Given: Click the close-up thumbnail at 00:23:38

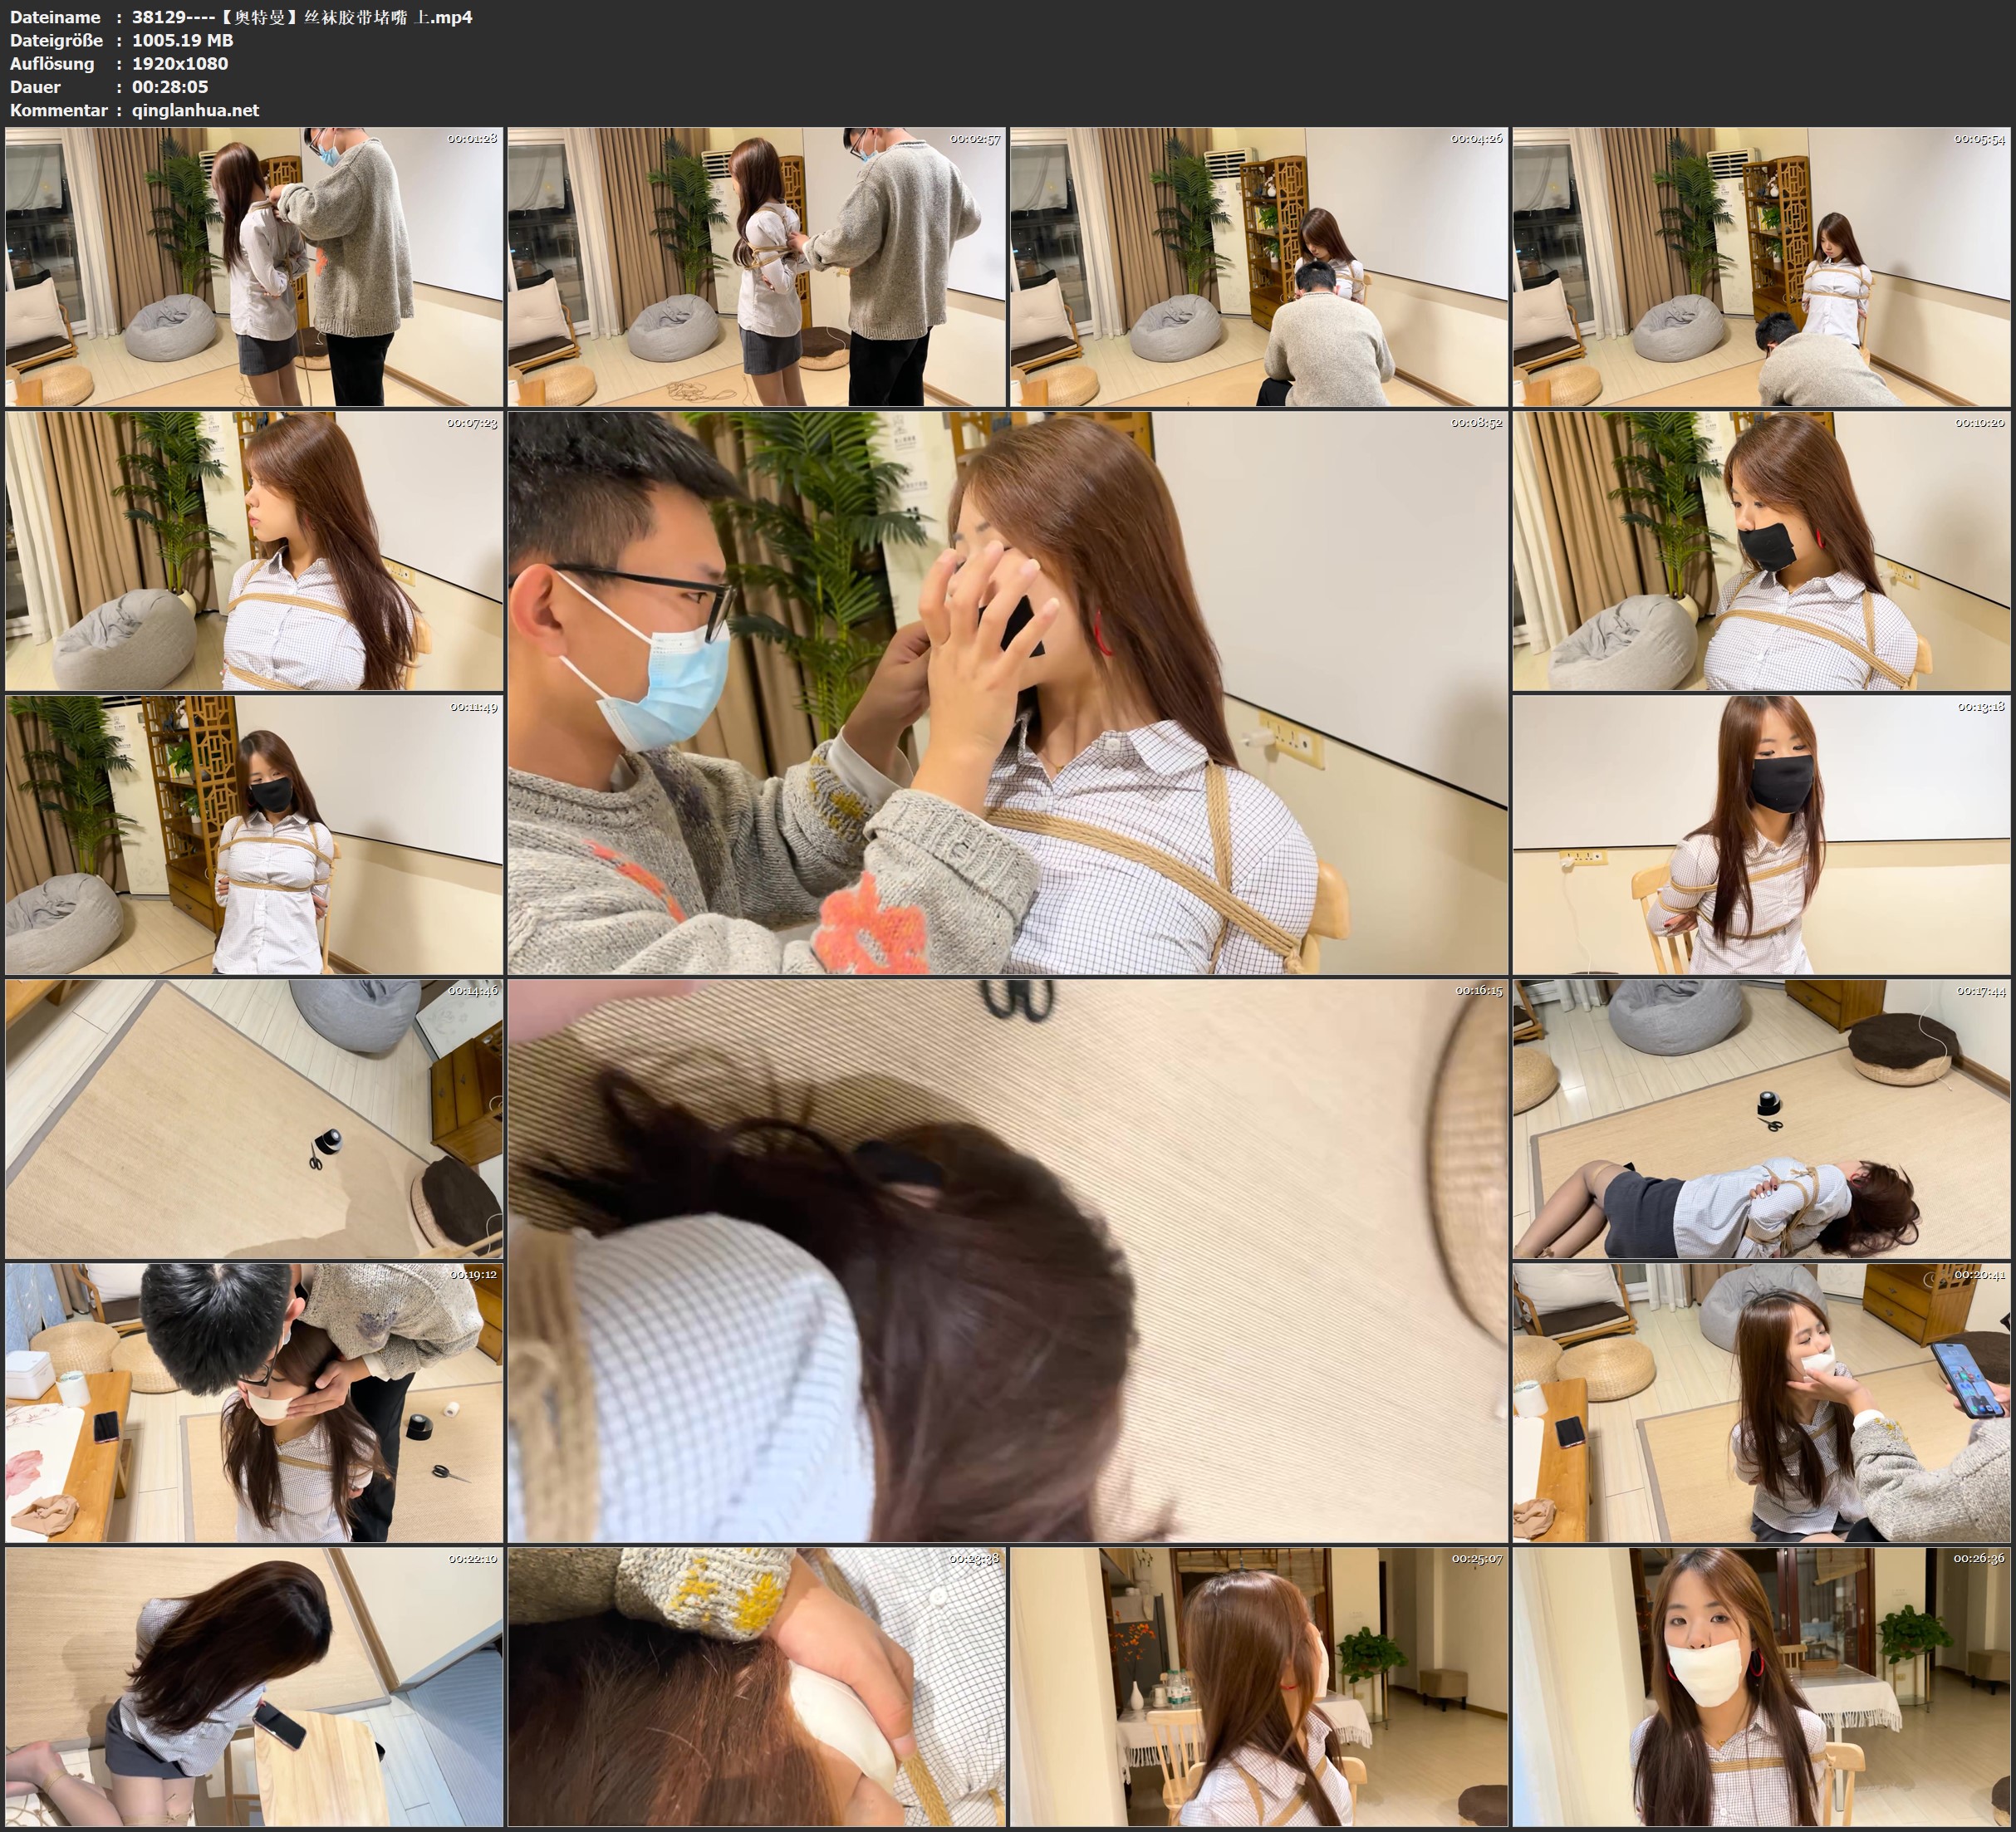Looking at the screenshot, I should [x=756, y=1687].
